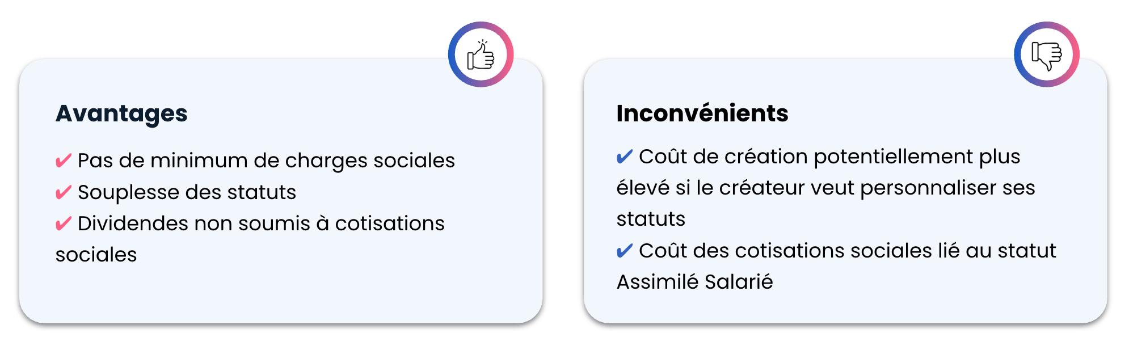Image resolution: width=1129 pixels, height=346 pixels.
Task: Click the line "Dividendes non soumis à cotisations"
Action: 261,224
